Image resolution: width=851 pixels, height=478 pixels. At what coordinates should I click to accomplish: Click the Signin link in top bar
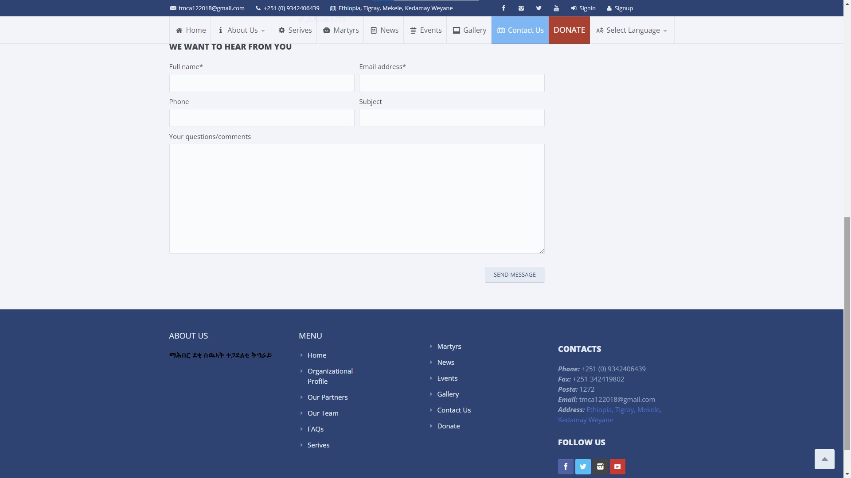[583, 8]
